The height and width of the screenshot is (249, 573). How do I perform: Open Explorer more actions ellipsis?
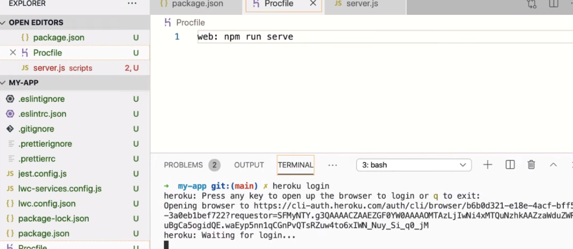132,4
